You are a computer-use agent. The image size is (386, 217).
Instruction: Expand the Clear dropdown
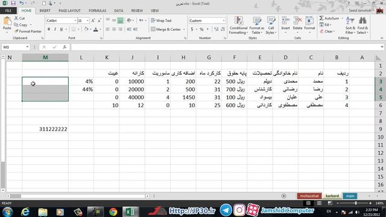334,31
